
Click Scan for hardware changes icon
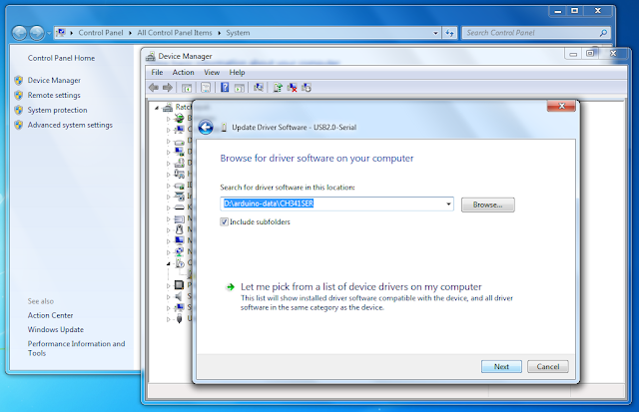pos(259,87)
